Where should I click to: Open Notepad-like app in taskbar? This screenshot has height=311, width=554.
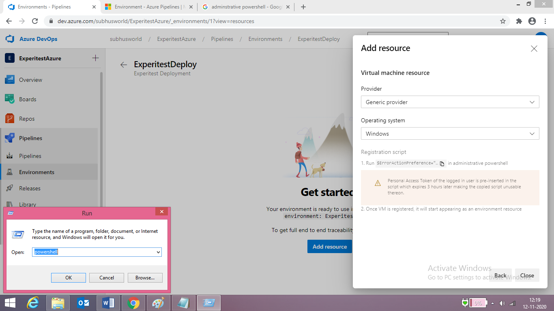click(x=184, y=303)
